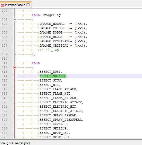Collapse the DamageFlag enum fold marker

(14, 19)
